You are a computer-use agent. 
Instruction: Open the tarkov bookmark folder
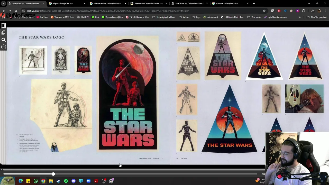[184, 17]
